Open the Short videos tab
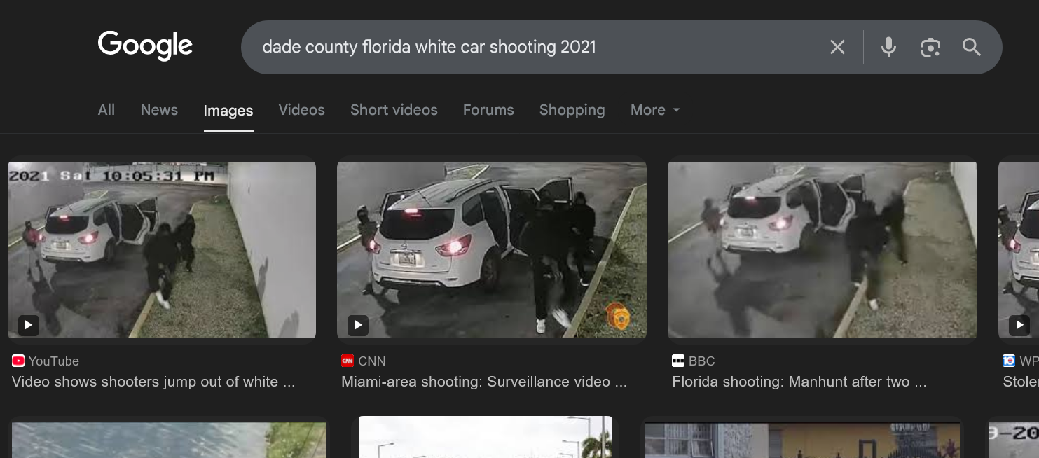This screenshot has width=1039, height=458. tap(394, 110)
